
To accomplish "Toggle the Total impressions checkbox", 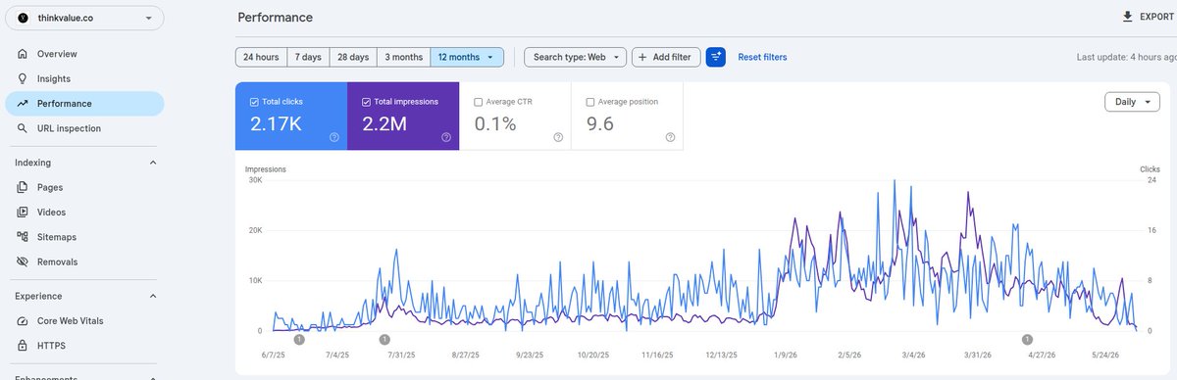I will [367, 102].
